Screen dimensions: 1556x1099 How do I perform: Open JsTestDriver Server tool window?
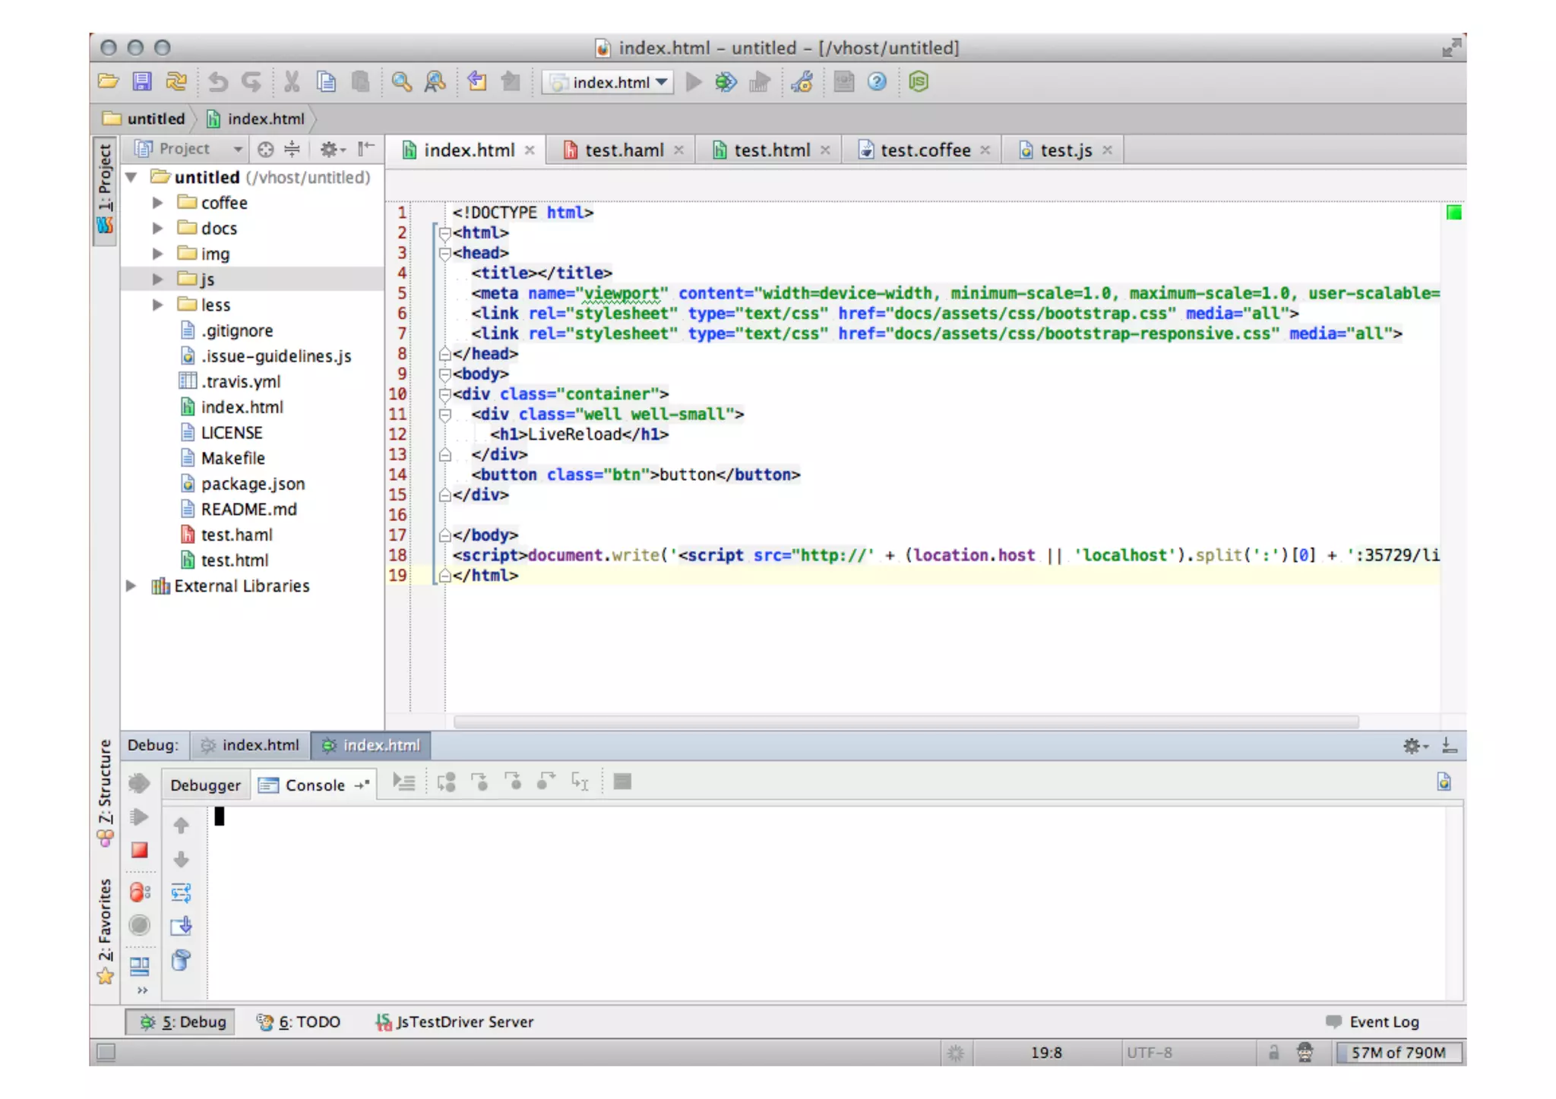click(x=454, y=1022)
